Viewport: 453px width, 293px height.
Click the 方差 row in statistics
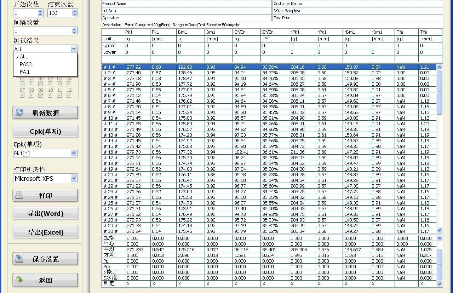click(269, 255)
